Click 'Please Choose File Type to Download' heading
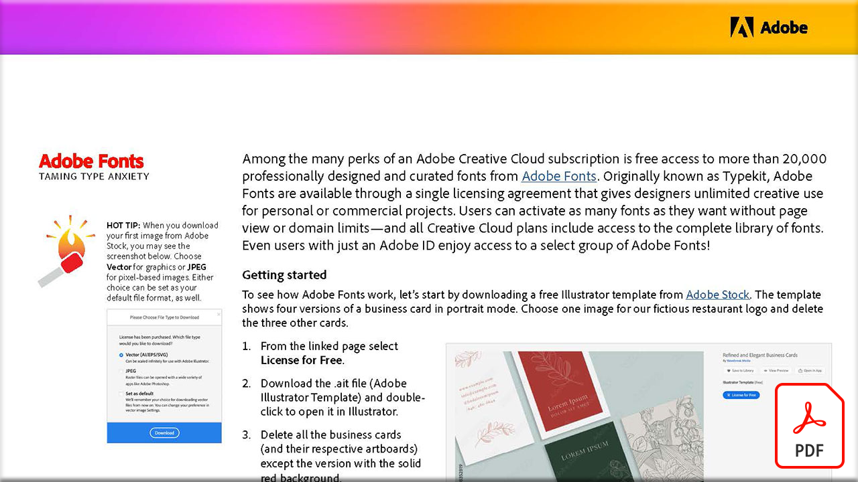This screenshot has width=858, height=482. (164, 317)
